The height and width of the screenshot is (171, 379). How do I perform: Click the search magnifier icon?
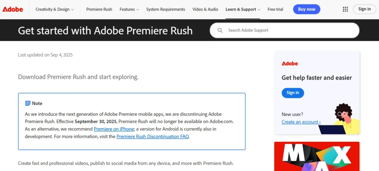click(x=220, y=30)
